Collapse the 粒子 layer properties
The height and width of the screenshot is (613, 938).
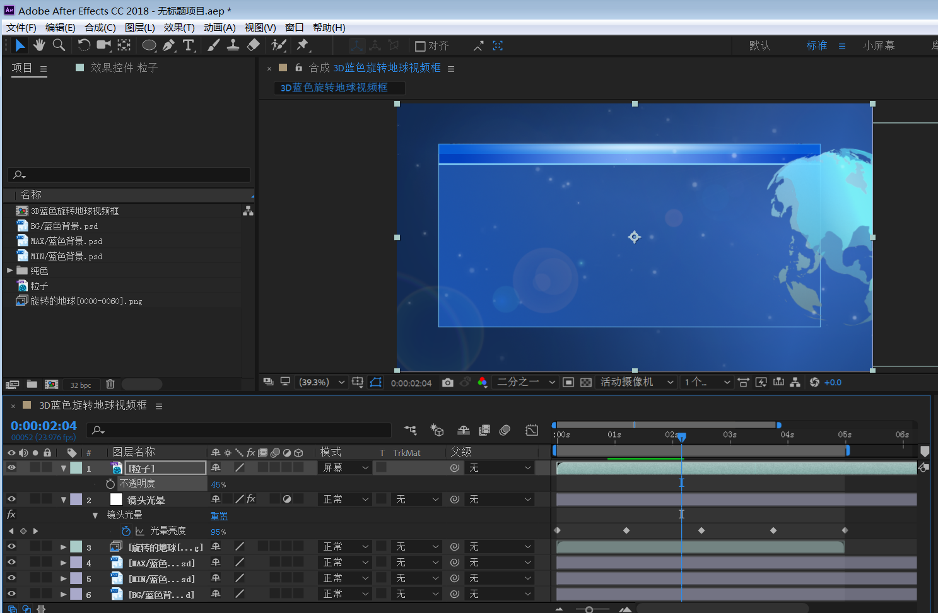pos(64,468)
